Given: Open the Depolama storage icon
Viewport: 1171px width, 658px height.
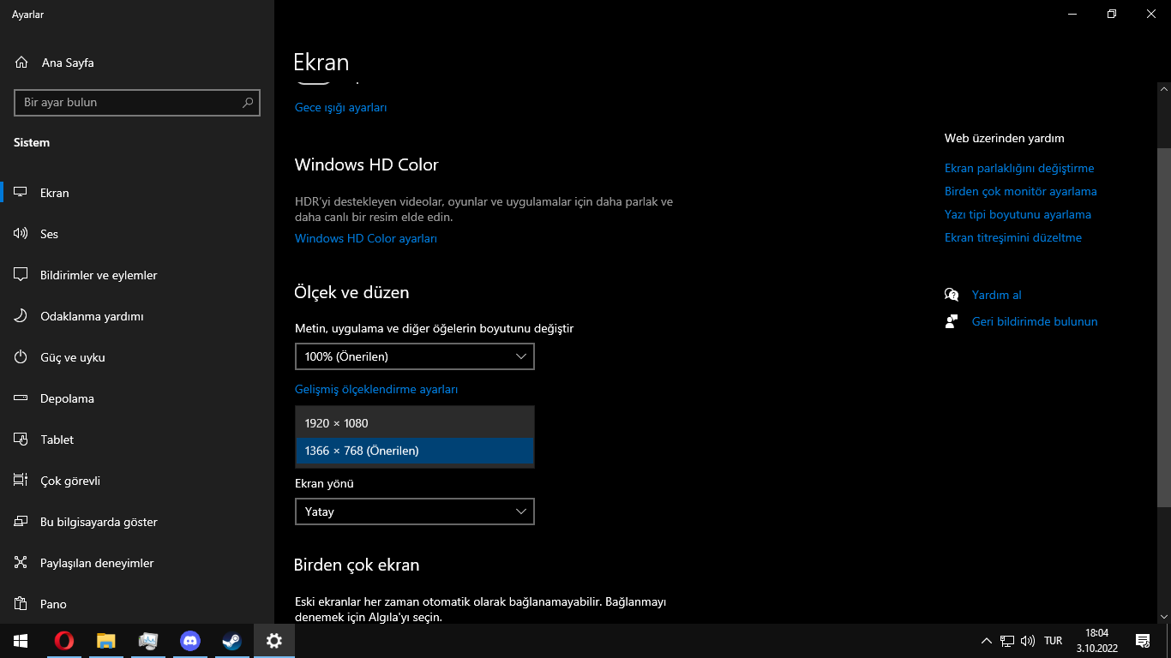Looking at the screenshot, I should coord(21,398).
